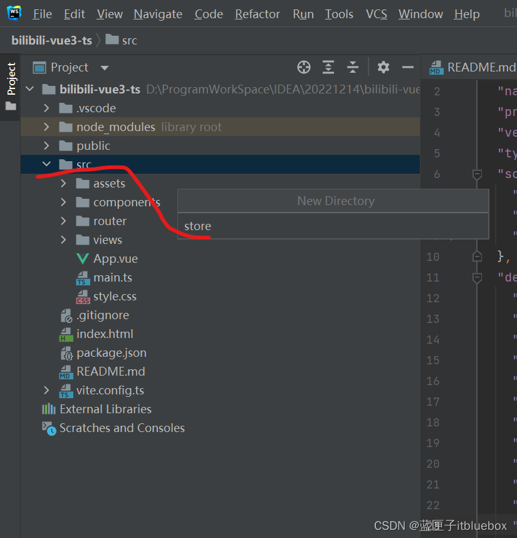Screen dimensions: 517x538
Task: Expand the .vscode folder
Action: (46, 108)
